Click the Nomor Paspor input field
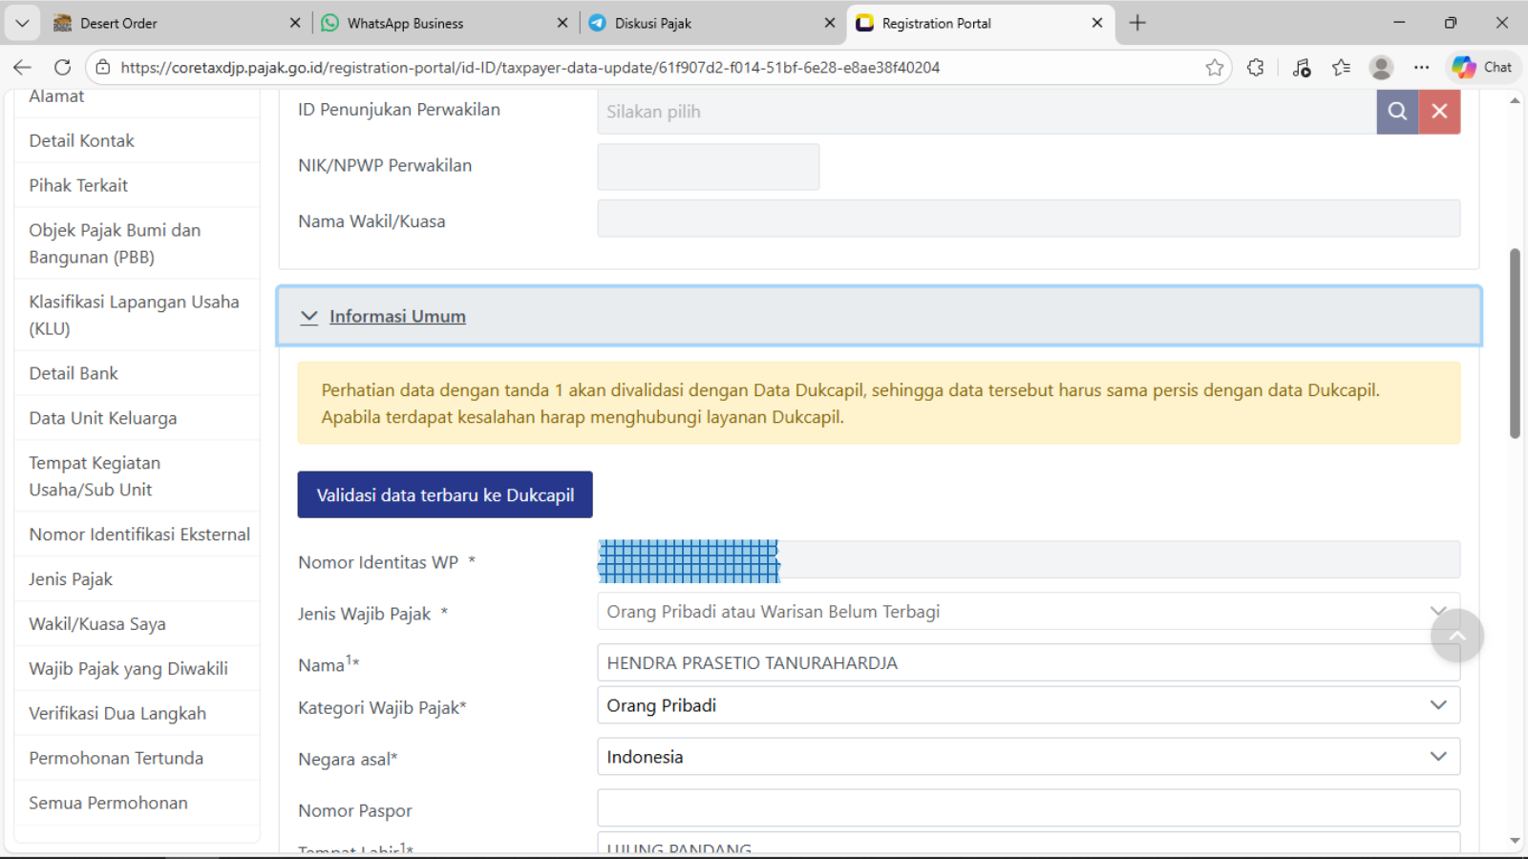1528x859 pixels. 1028,808
